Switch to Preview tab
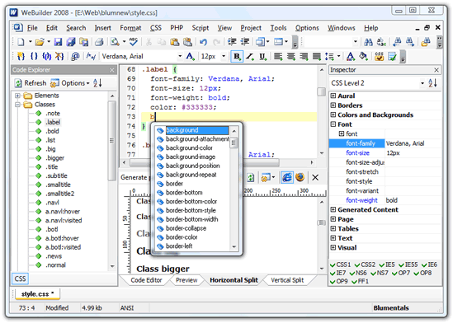453x323 pixels. click(186, 280)
